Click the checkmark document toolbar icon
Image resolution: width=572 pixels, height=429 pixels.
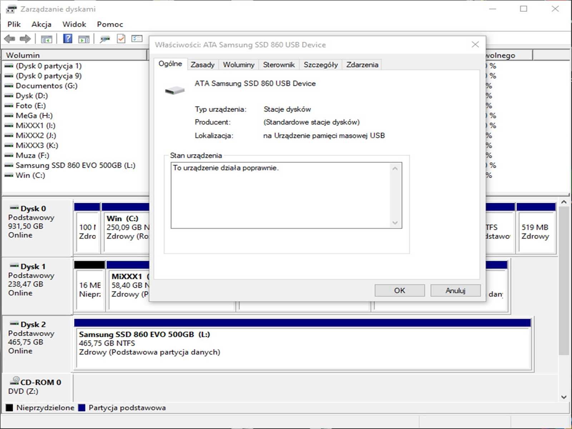coord(121,39)
